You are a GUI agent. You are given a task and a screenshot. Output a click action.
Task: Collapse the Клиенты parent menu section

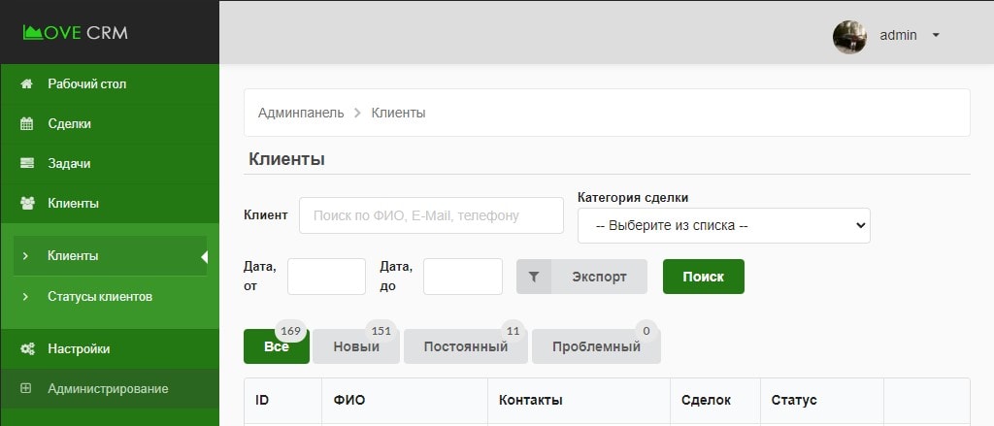pyautogui.click(x=110, y=204)
